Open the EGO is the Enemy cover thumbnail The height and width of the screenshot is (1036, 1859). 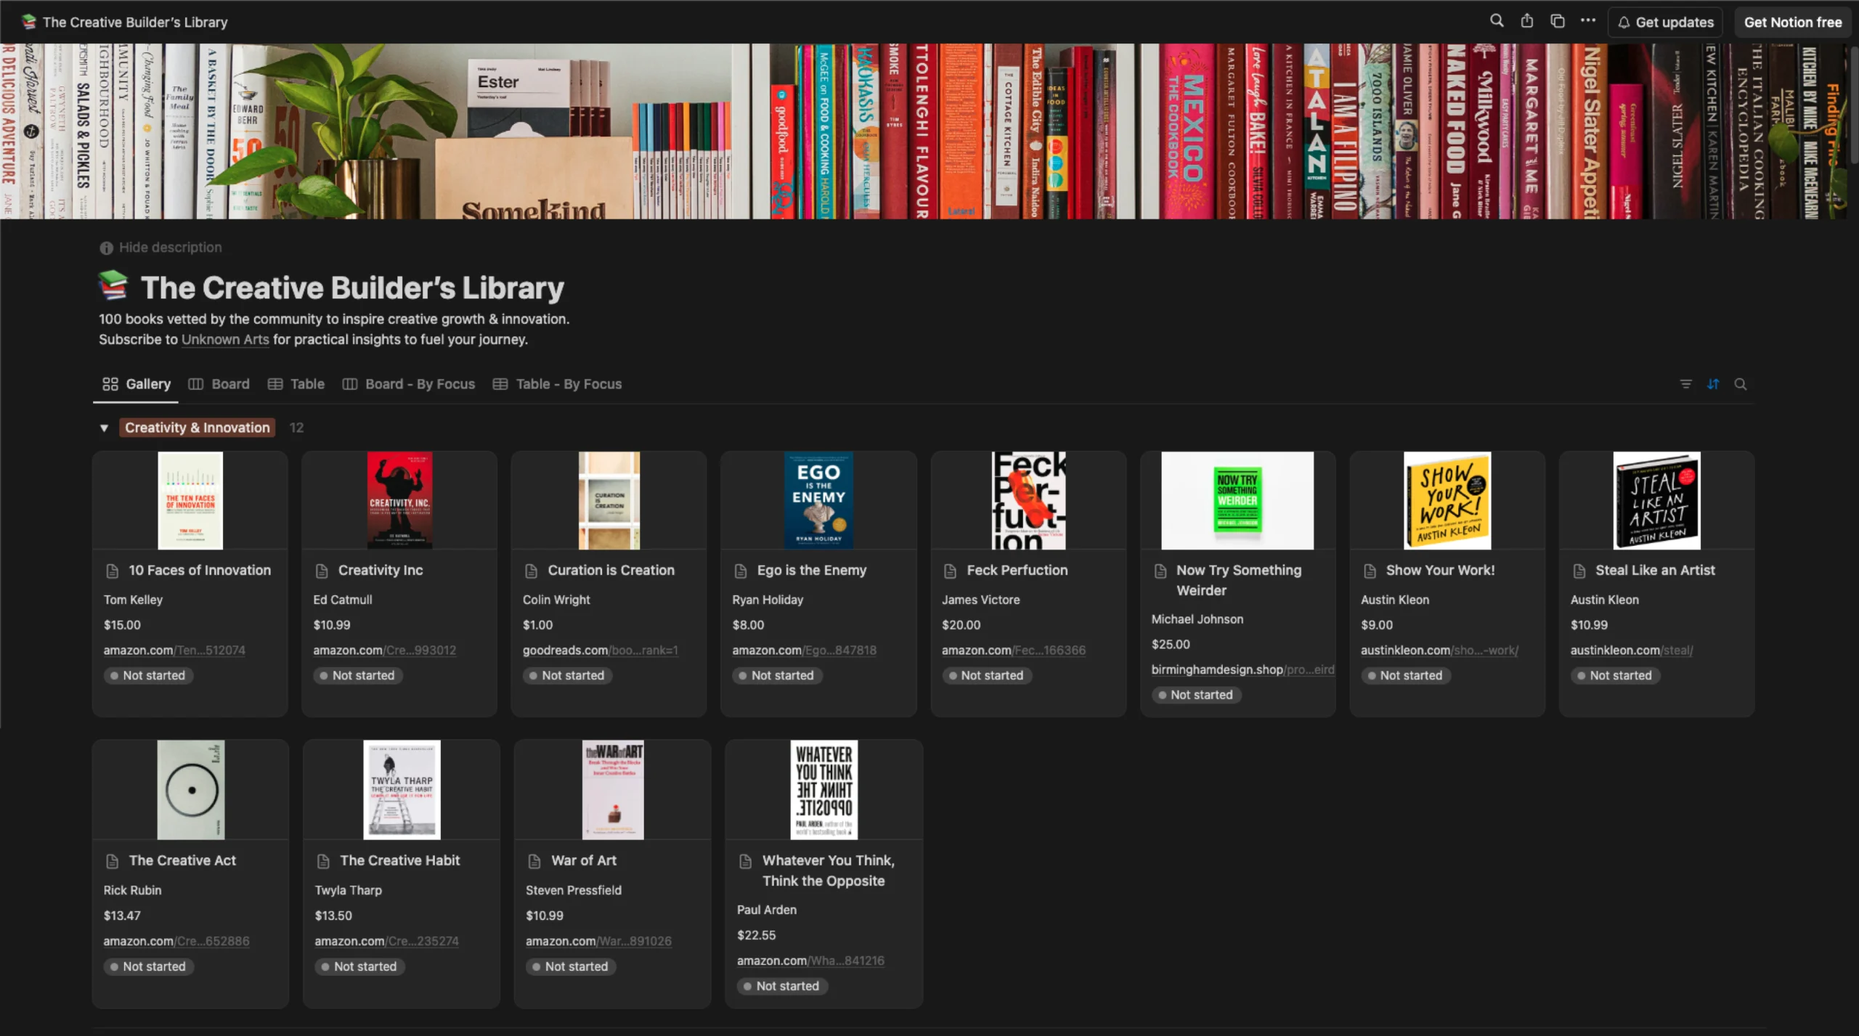pyautogui.click(x=818, y=500)
